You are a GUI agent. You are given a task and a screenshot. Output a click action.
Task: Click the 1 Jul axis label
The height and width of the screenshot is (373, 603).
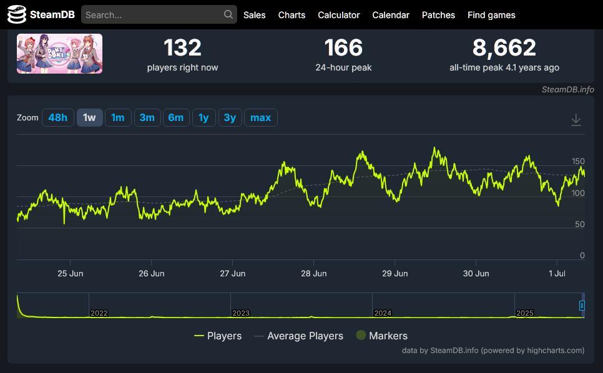click(x=557, y=273)
